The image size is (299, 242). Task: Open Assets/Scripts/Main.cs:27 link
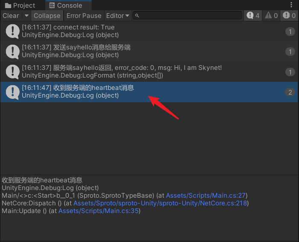pos(206,196)
